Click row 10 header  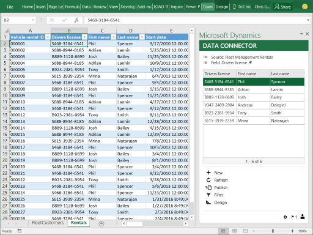coord(5,95)
